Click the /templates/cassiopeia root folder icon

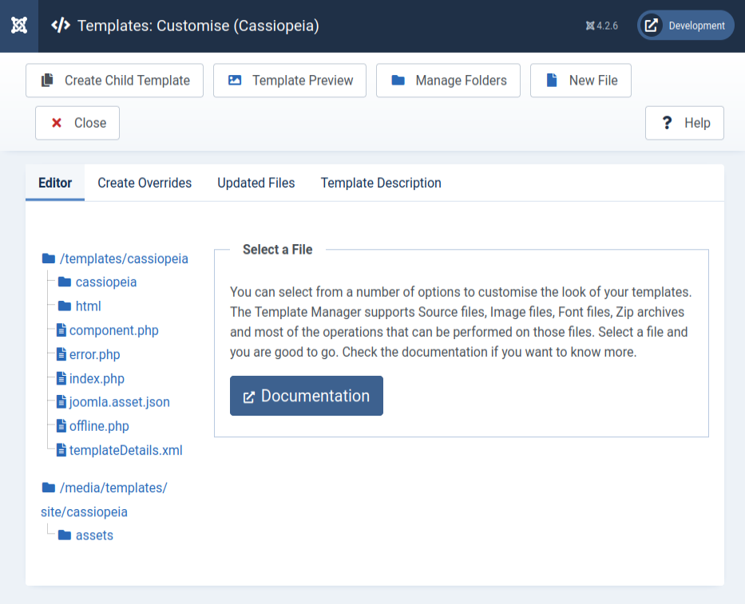[x=49, y=259]
